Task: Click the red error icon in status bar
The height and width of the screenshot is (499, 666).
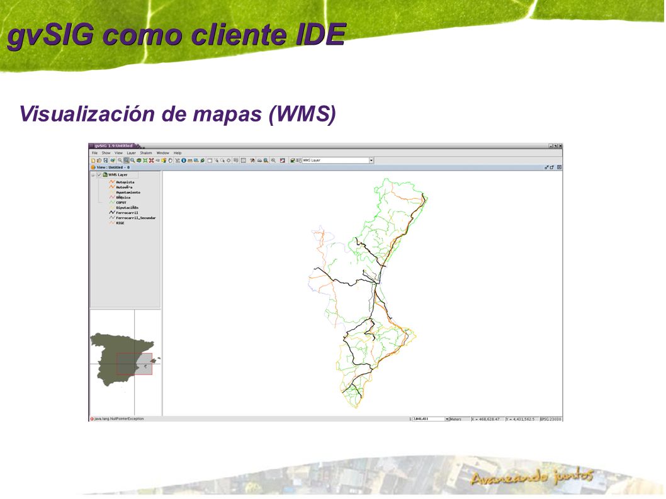Action: 92,418
